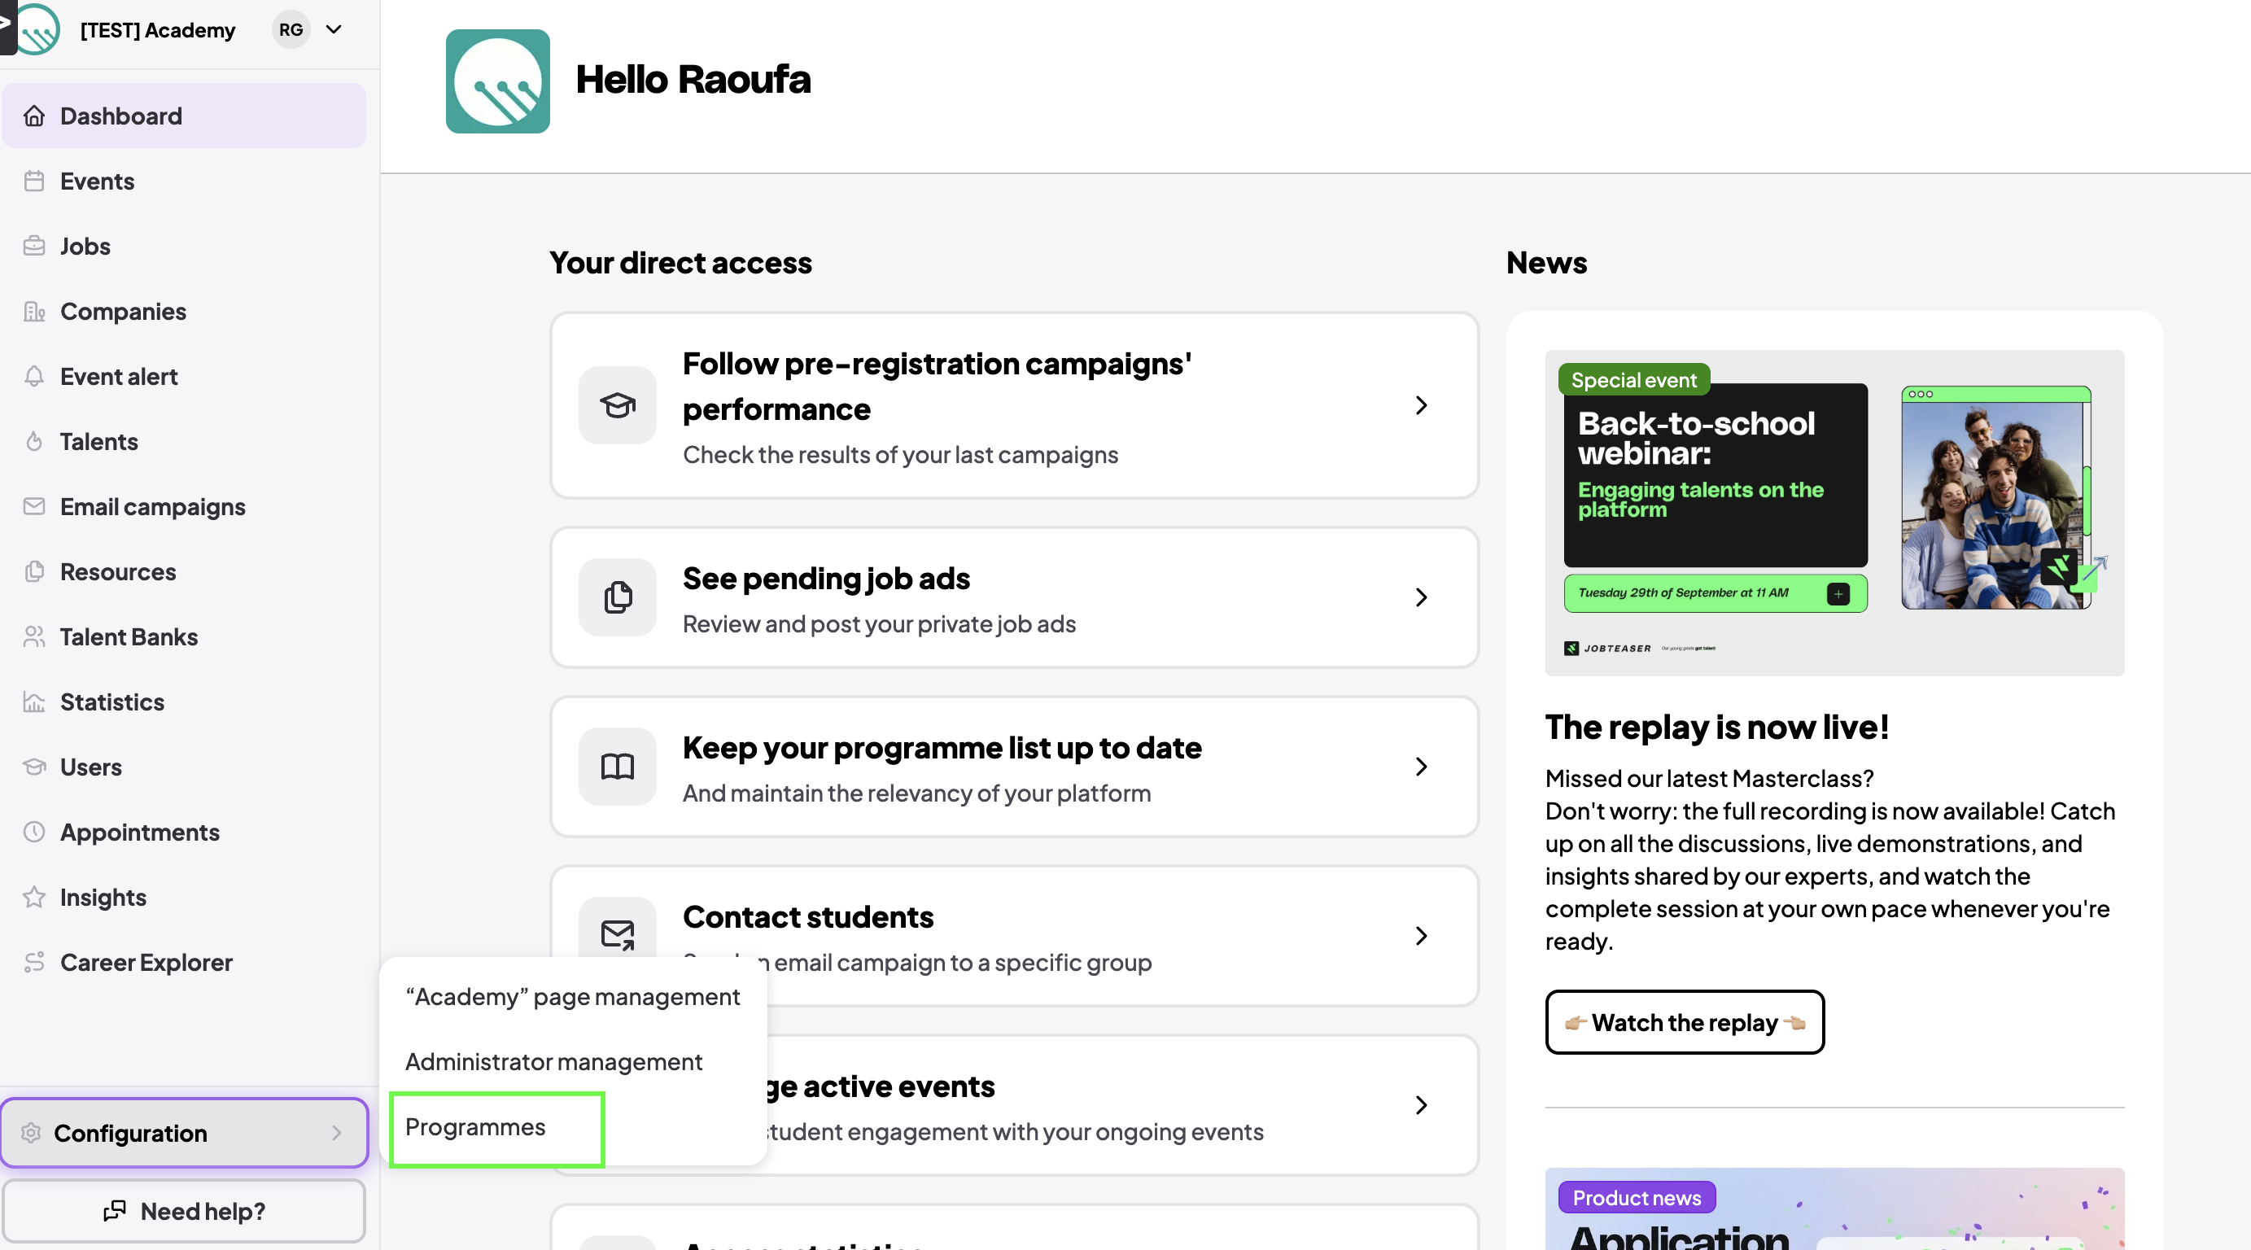Image resolution: width=2251 pixels, height=1250 pixels.
Task: Select the Event alert bell icon
Action: point(34,376)
